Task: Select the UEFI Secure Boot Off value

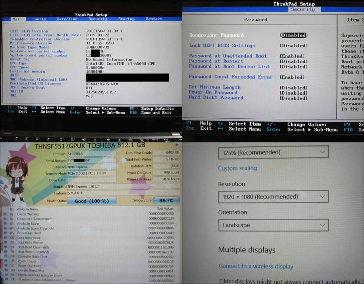Action: point(89,88)
